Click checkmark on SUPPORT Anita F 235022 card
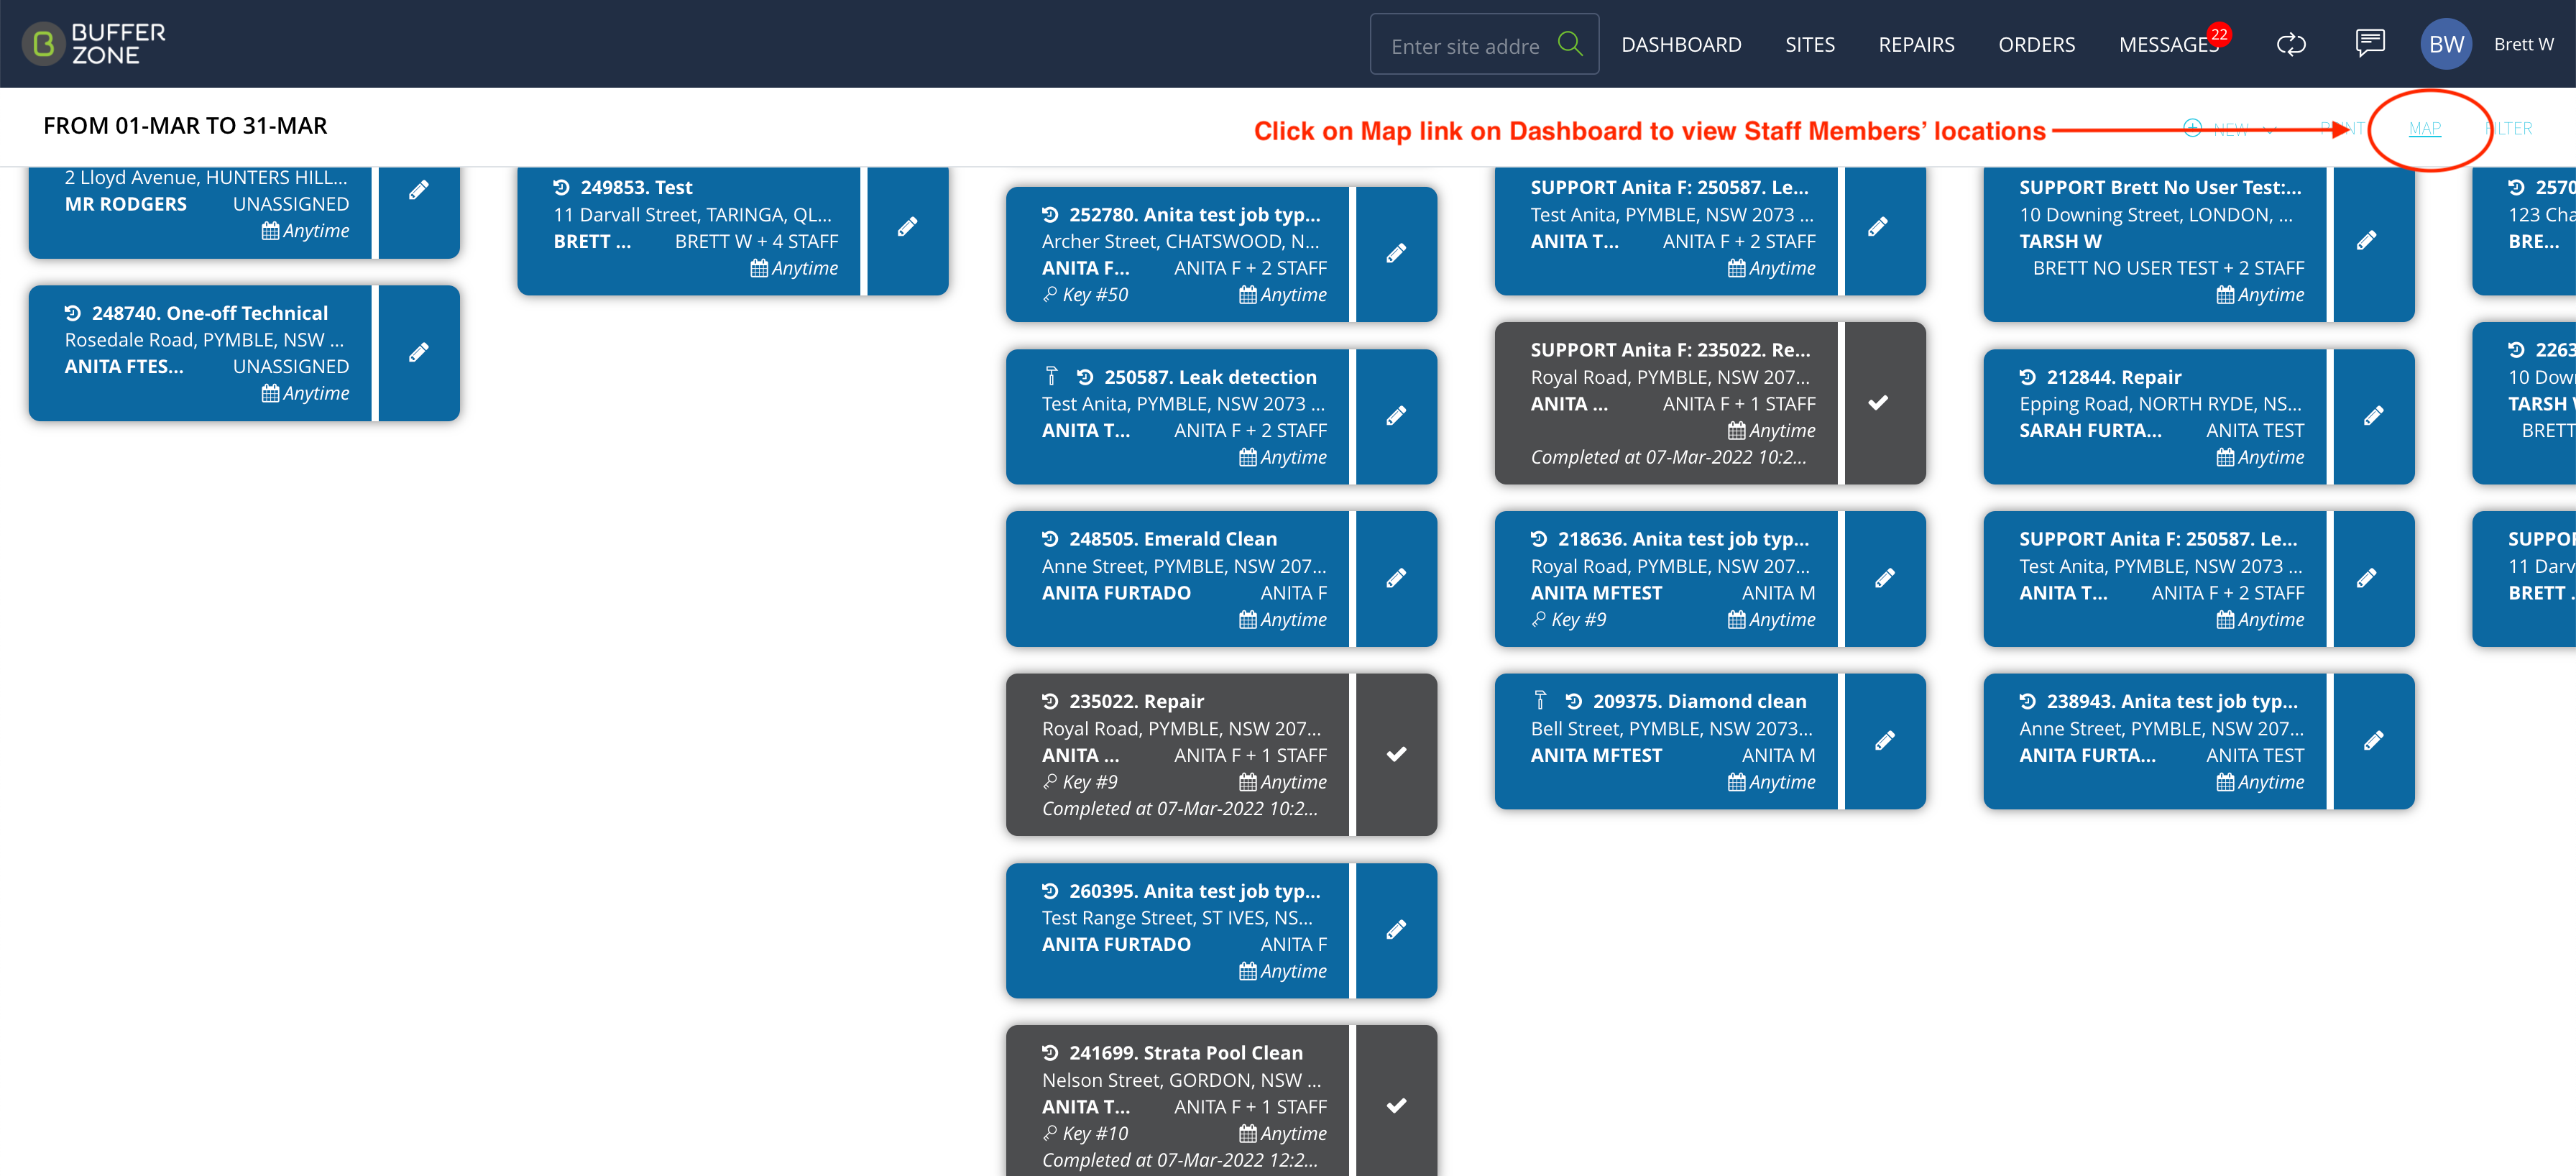Viewport: 2576px width, 1176px height. 1878,402
